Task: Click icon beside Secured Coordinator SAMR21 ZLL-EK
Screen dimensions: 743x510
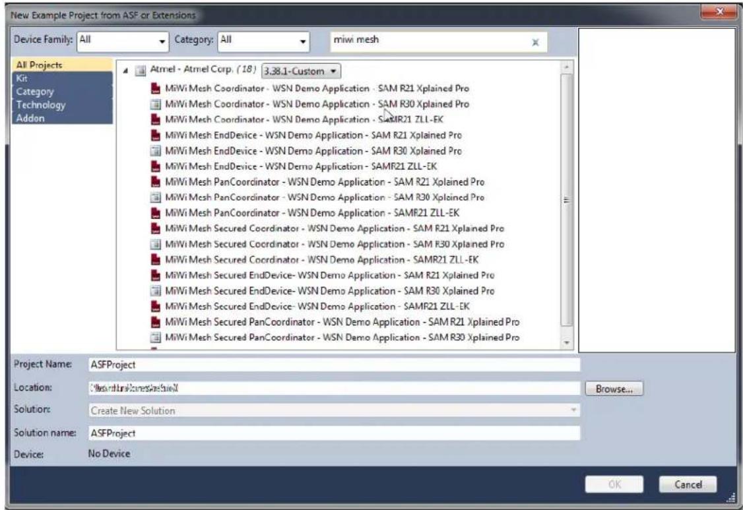Action: pyautogui.click(x=156, y=260)
